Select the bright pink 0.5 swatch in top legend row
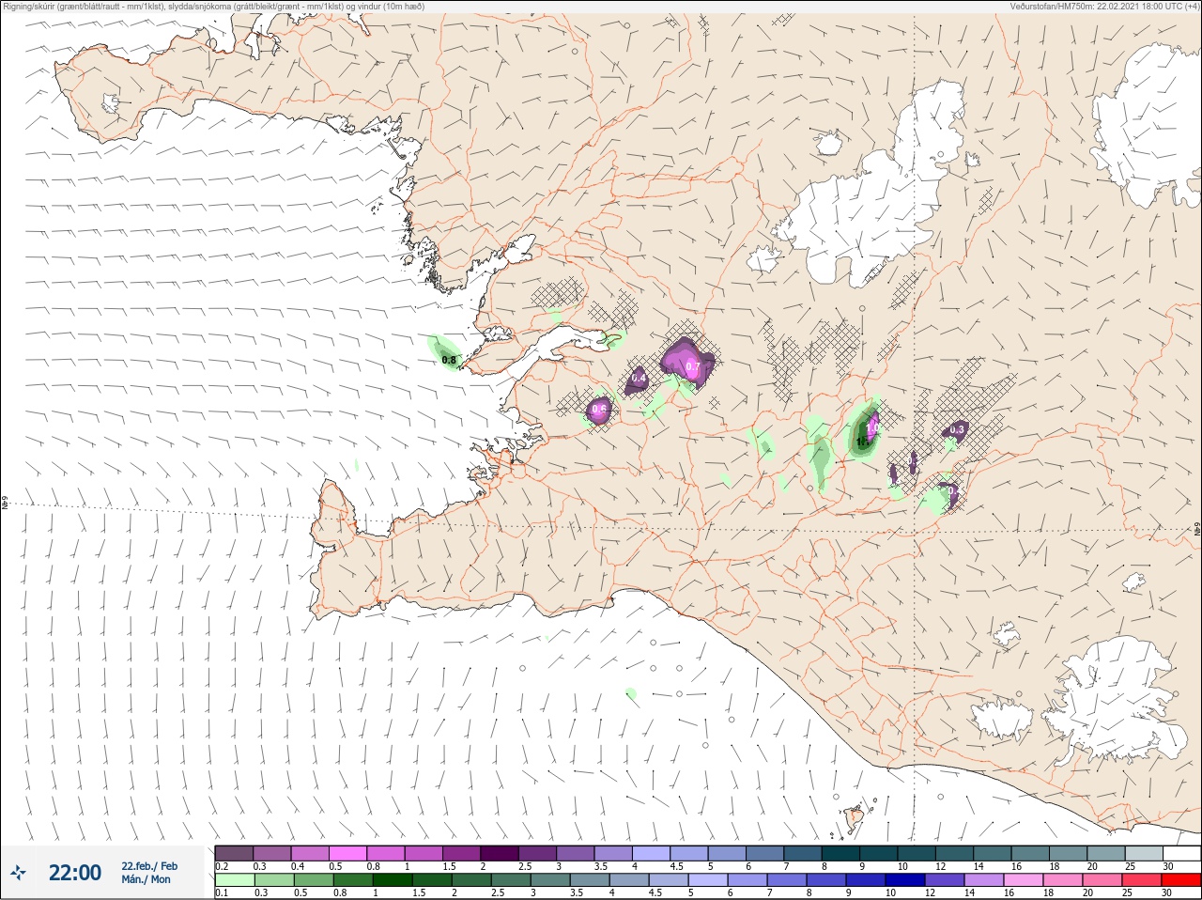Viewport: 1202px width, 900px height. tap(347, 853)
